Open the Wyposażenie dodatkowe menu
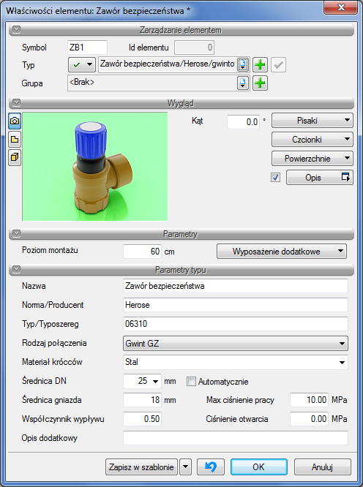This screenshot has width=363, height=487. (282, 252)
